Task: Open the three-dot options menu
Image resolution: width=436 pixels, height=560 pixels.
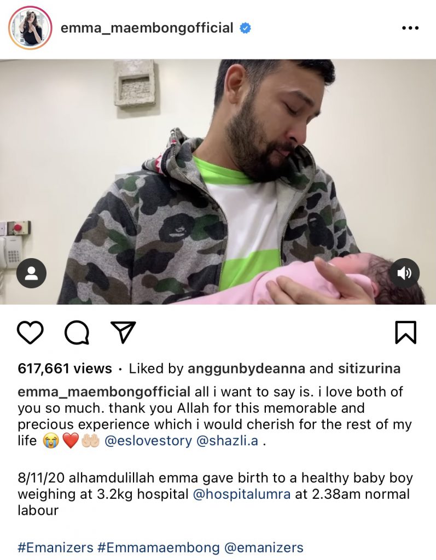Action: (x=410, y=28)
